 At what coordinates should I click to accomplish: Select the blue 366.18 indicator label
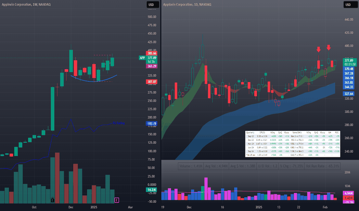coord(349,78)
